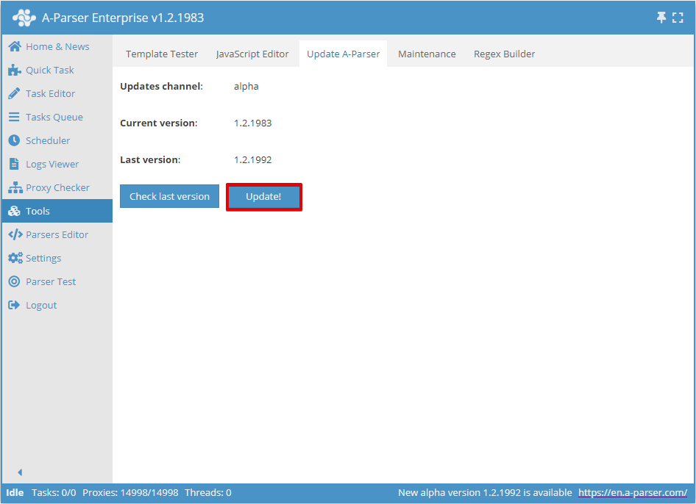
Task: Toggle fullscreen with the expand icon
Action: click(678, 16)
